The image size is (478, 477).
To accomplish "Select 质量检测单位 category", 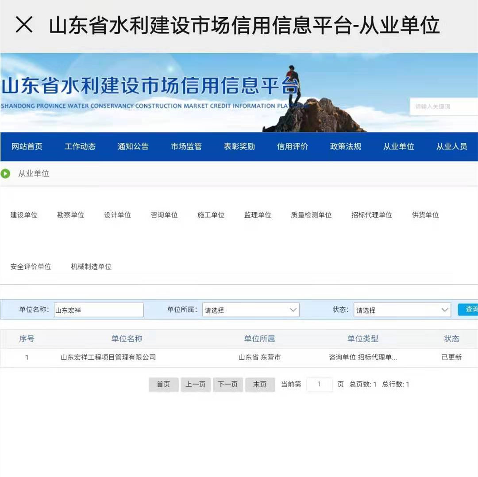I will [311, 215].
